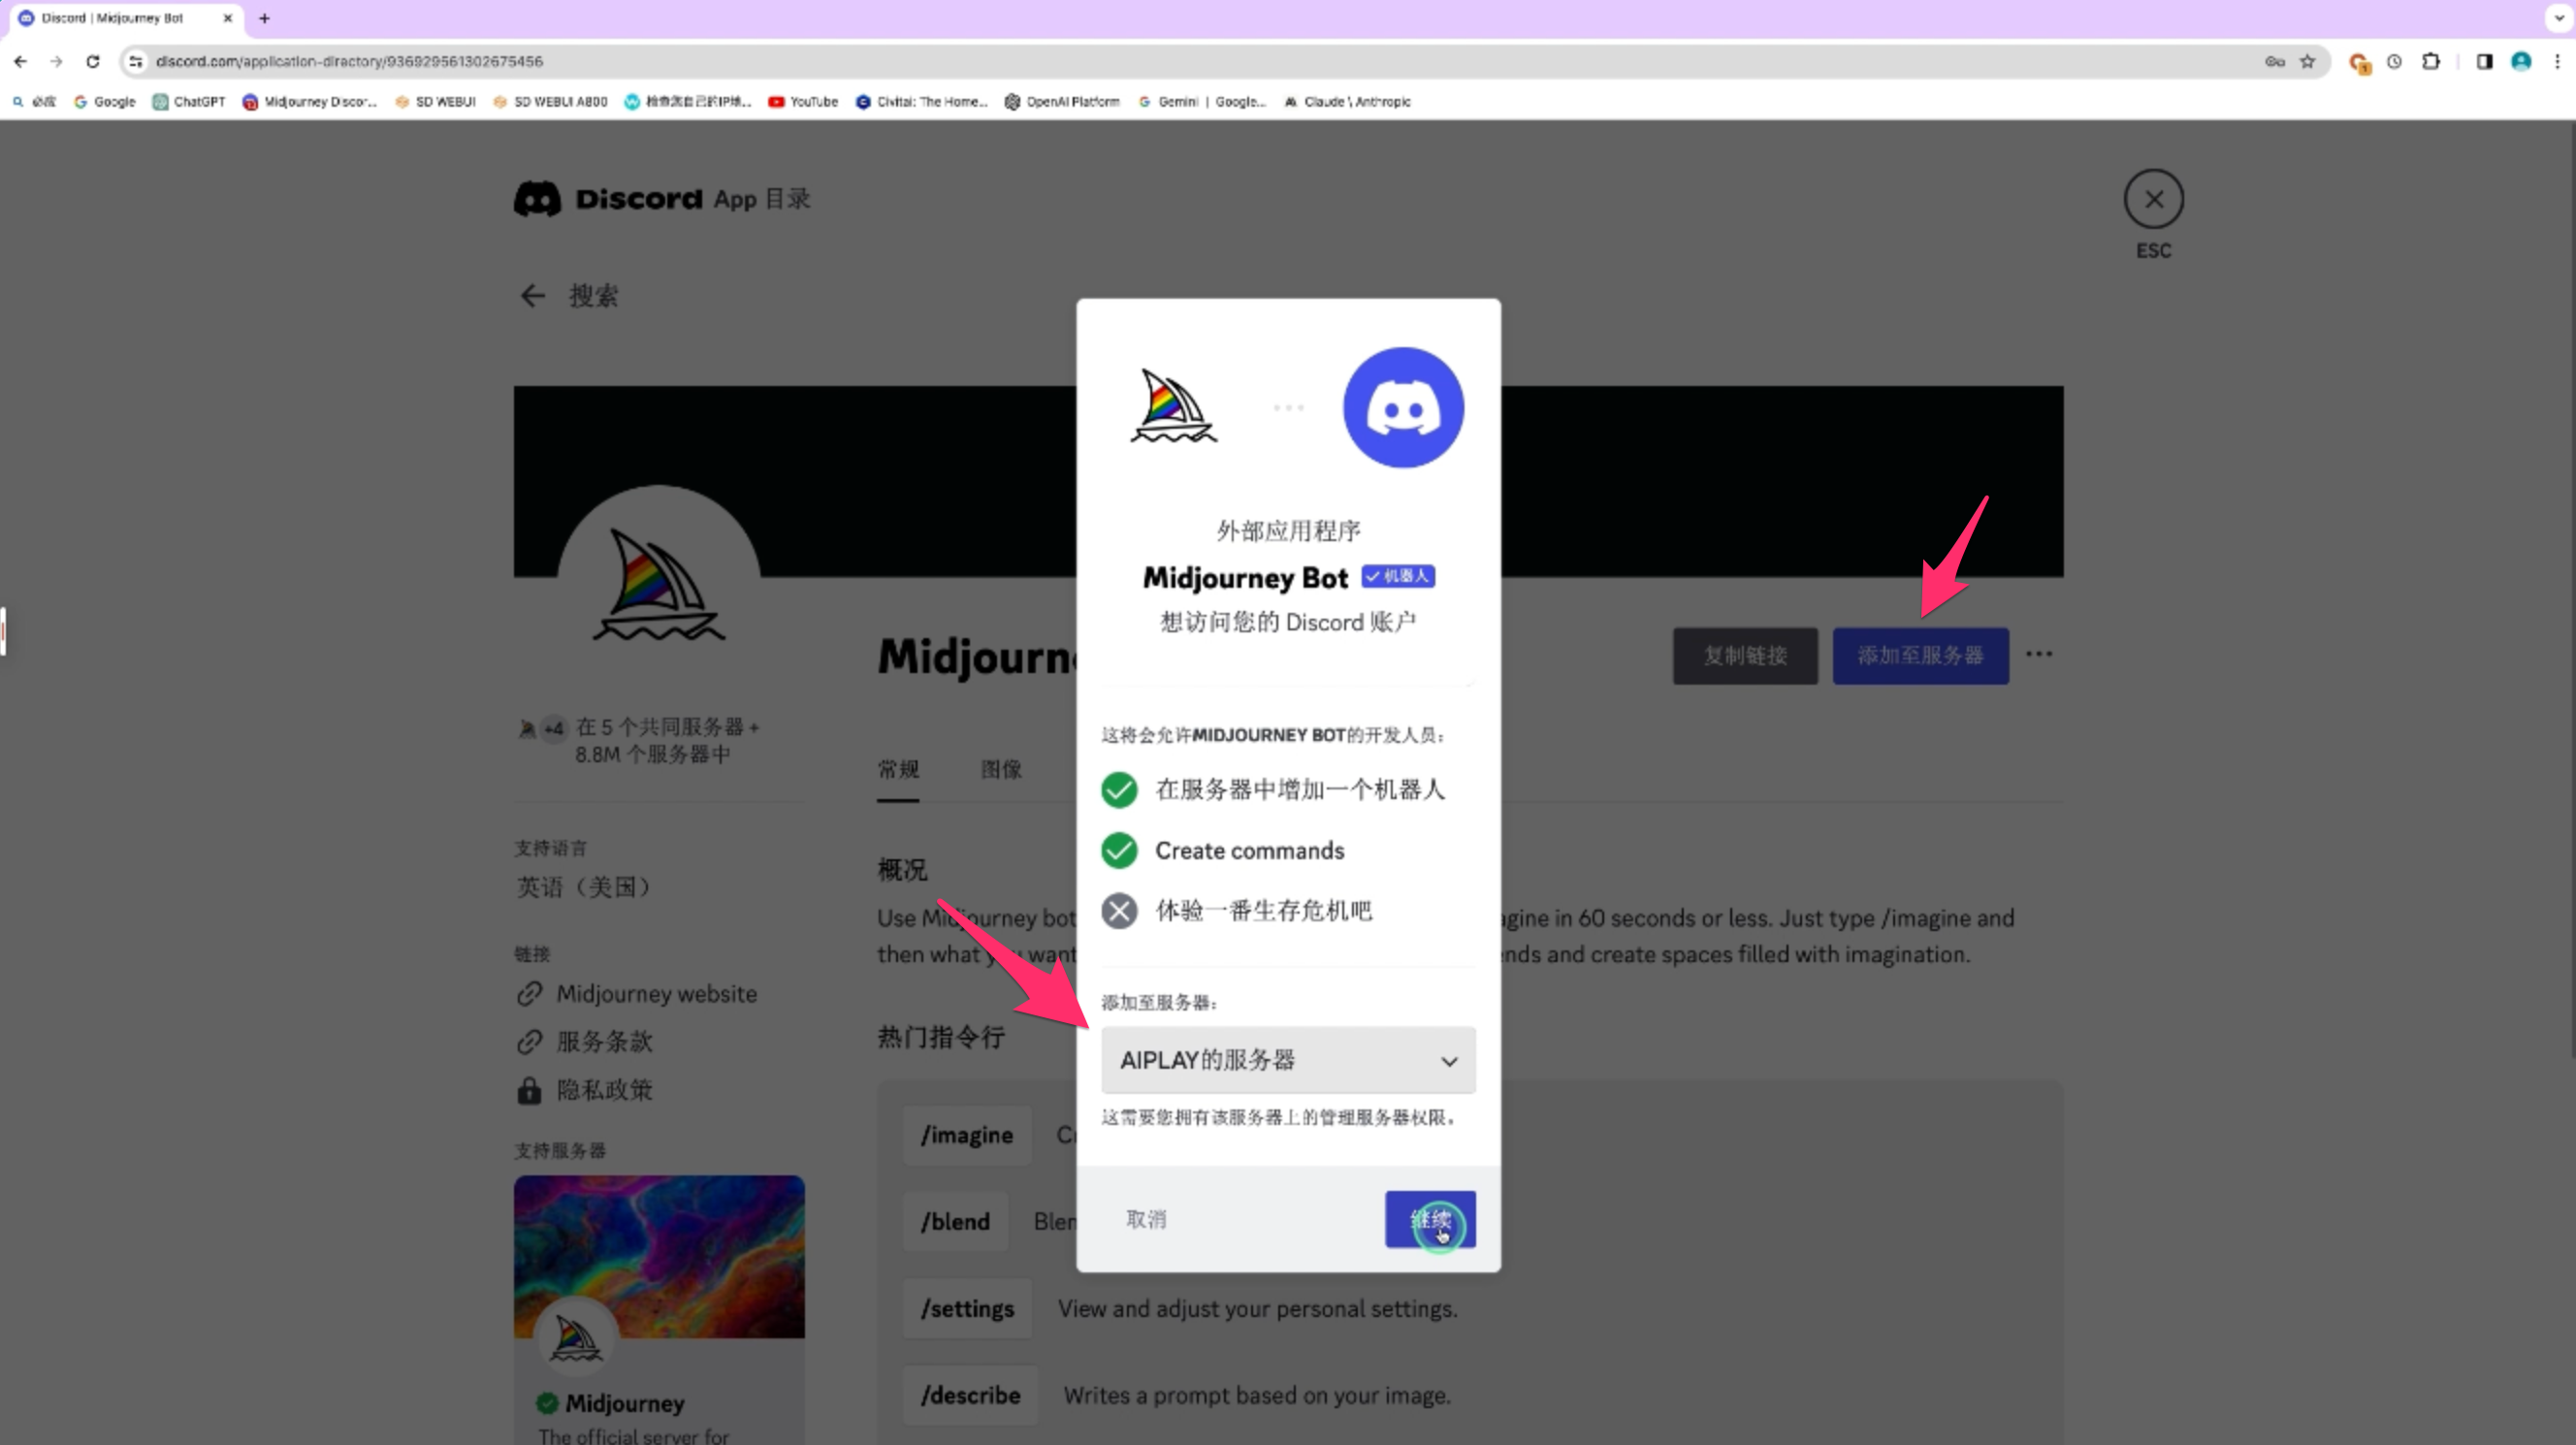
Task: Reload the Discord page
Action: pos(93,61)
